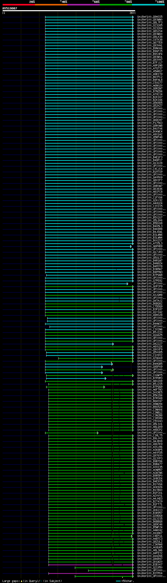This screenshot has height=583, width=167.
Task: Select the UniRef100_B9GFI5 label
Action: tap(150, 51)
